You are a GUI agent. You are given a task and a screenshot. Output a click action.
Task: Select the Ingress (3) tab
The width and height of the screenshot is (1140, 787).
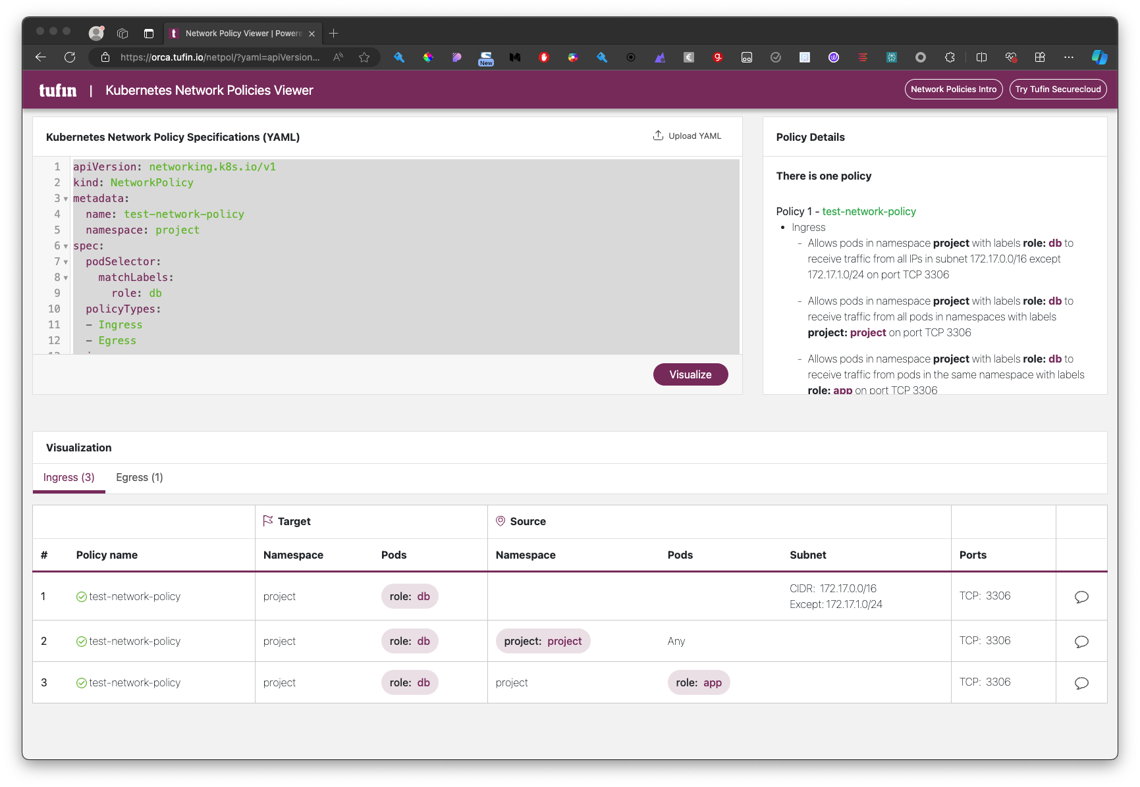coord(69,477)
